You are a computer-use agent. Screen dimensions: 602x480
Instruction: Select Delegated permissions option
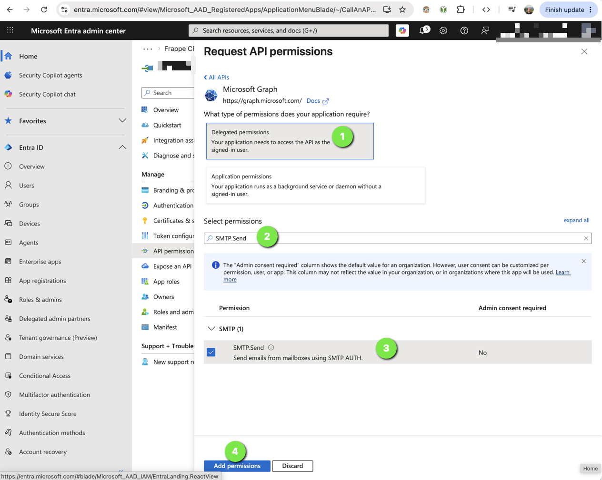pyautogui.click(x=290, y=141)
